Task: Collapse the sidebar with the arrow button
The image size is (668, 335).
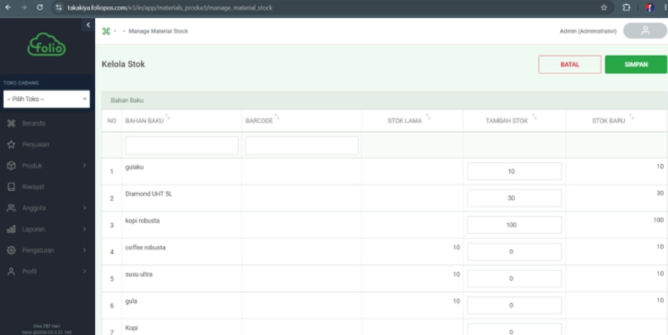Action: (x=88, y=25)
